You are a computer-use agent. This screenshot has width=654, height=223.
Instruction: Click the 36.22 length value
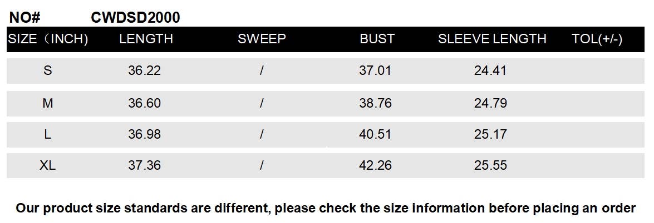145,70
